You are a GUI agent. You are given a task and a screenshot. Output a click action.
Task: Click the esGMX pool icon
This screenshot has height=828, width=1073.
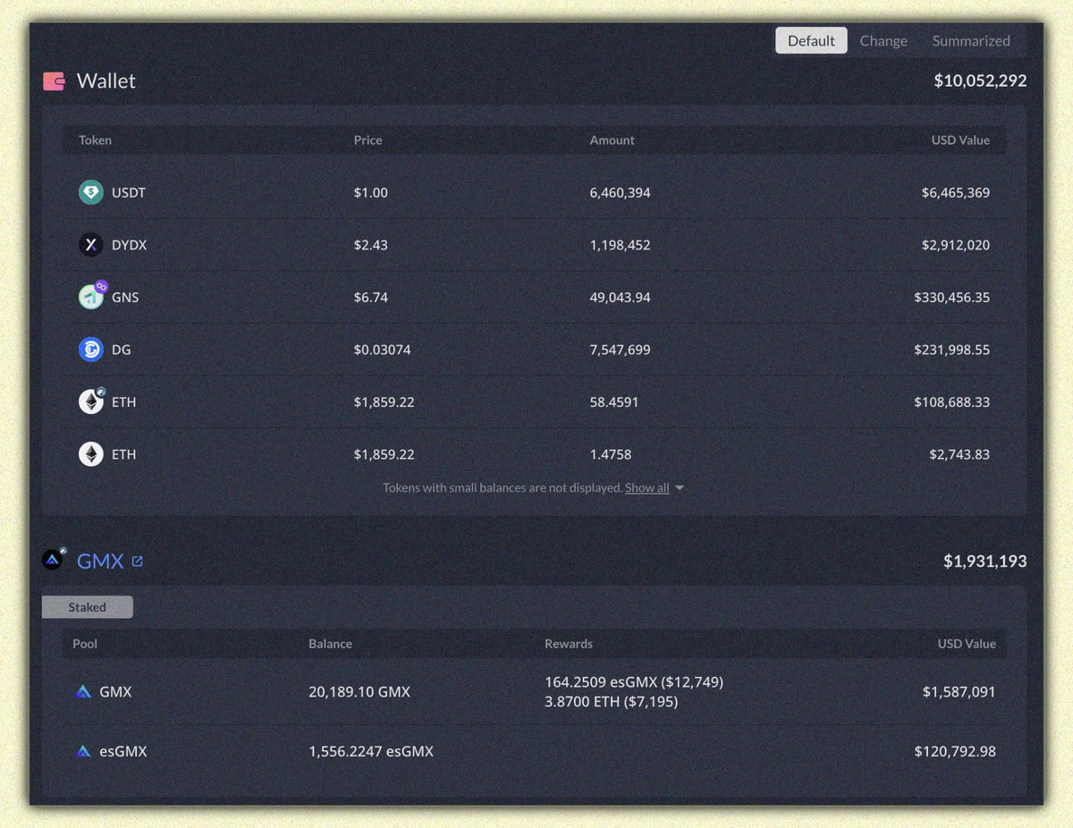point(83,752)
